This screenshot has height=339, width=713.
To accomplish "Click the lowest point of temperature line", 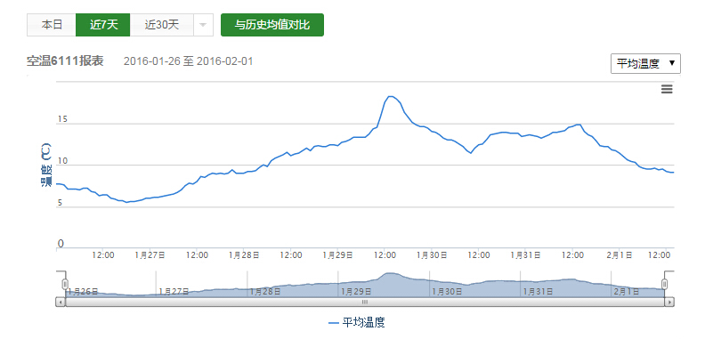I will click(x=127, y=202).
